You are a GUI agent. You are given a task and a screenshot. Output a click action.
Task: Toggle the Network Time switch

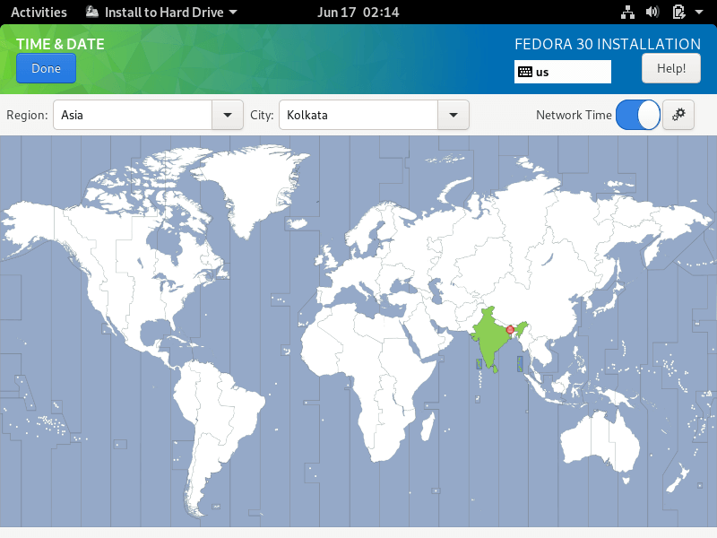(638, 115)
